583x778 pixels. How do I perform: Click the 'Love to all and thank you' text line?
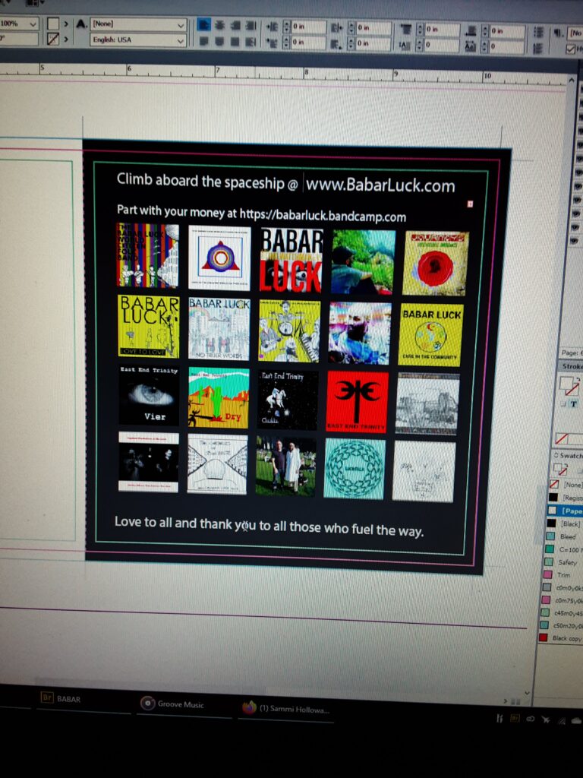[269, 526]
